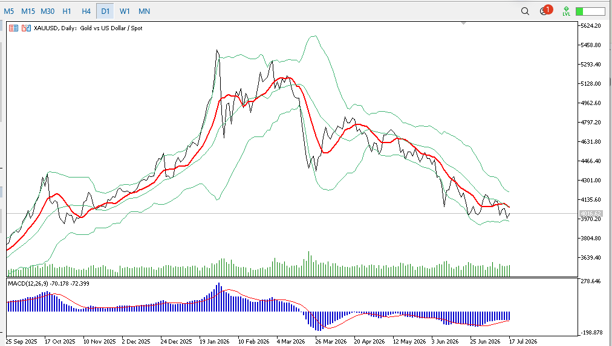Image resolution: width=612 pixels, height=346 pixels.
Task: Click the 19 Jan 2026 date label
Action: click(215, 341)
